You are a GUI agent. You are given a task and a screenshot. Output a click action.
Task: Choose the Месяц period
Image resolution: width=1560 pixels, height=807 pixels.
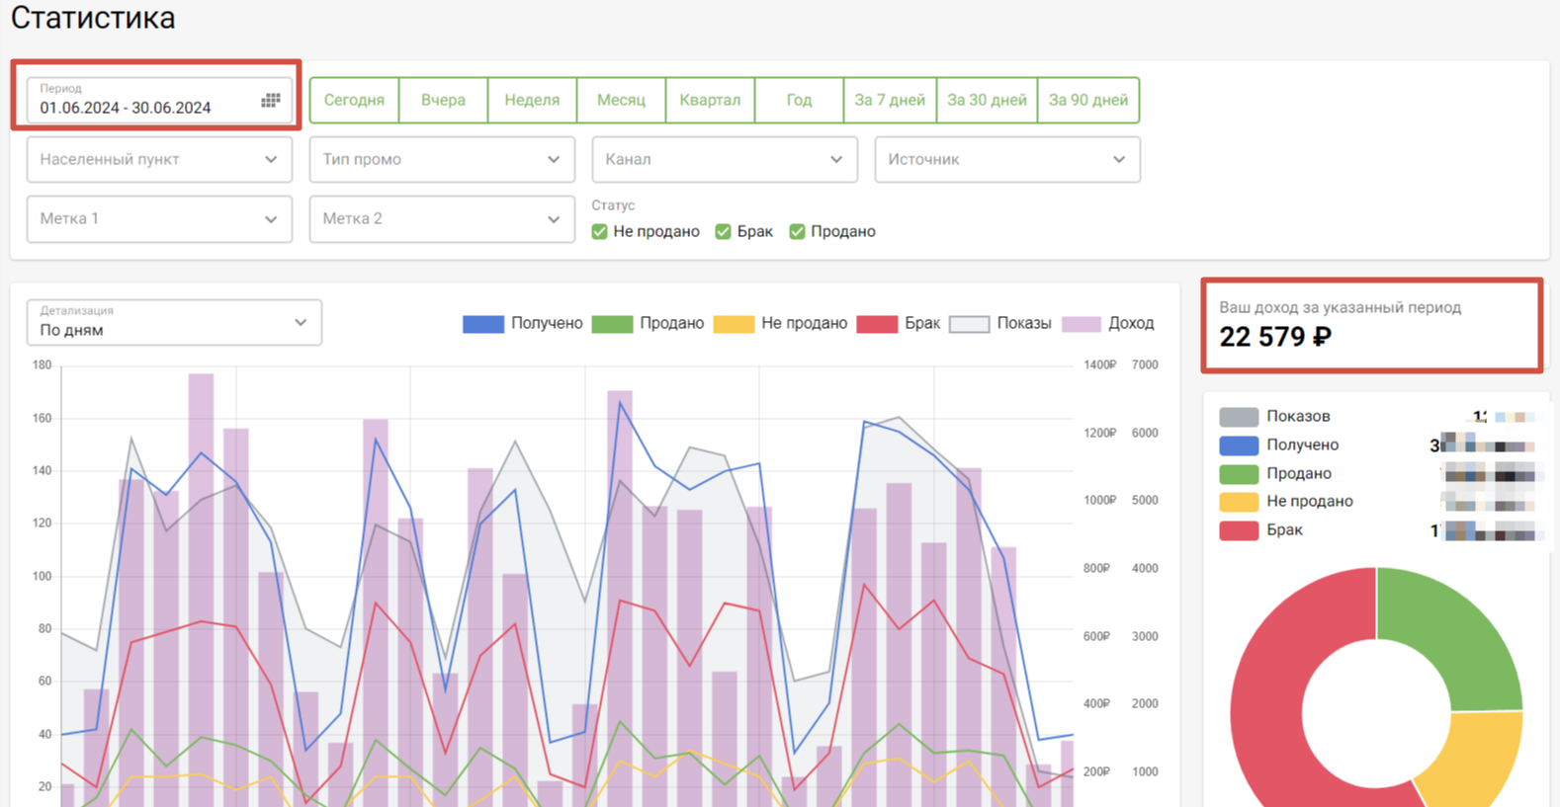[x=621, y=100]
